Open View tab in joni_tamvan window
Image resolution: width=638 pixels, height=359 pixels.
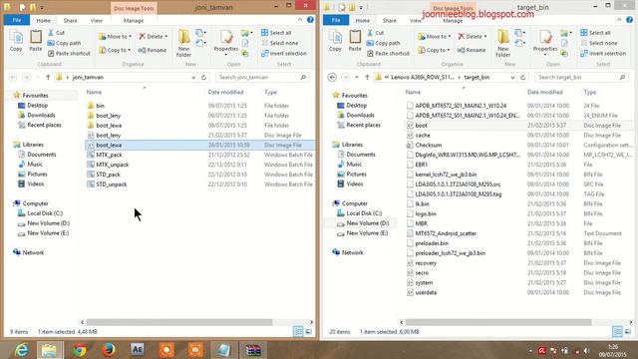point(97,20)
